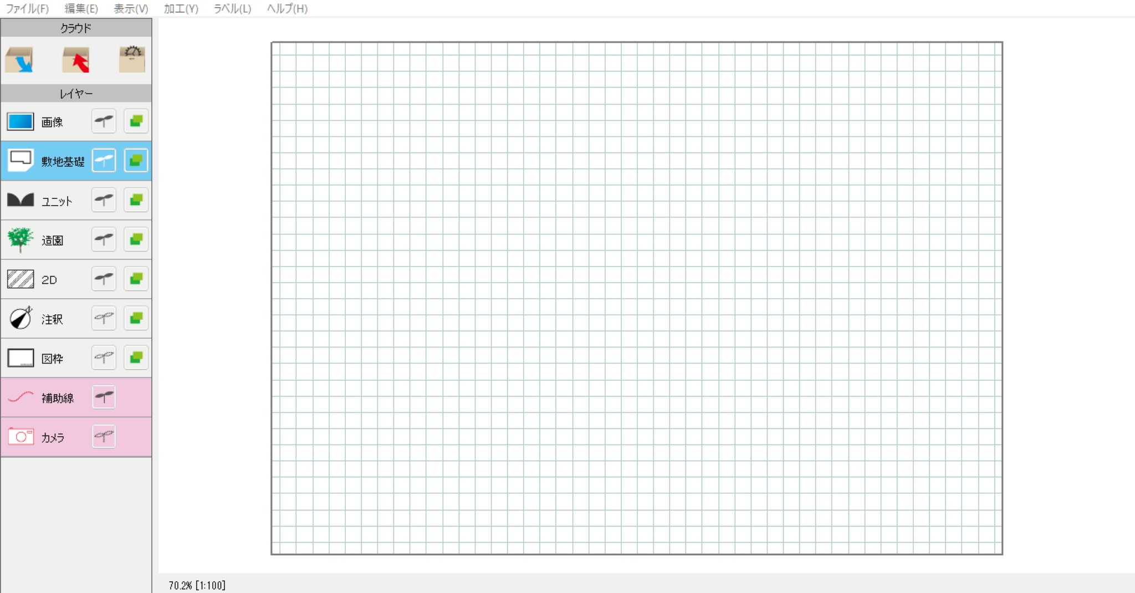This screenshot has width=1135, height=593.
Task: Open the ファイル(F) menu
Action: tap(27, 8)
